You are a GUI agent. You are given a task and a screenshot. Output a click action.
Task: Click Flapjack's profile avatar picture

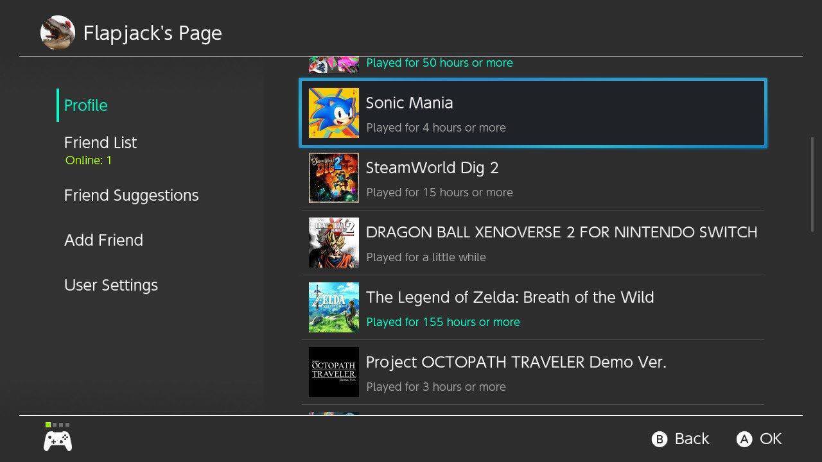(58, 33)
